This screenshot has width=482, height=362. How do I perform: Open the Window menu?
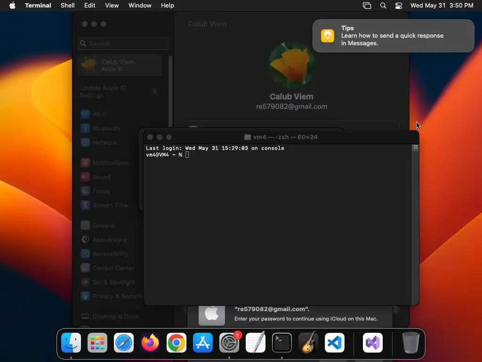[x=140, y=6]
